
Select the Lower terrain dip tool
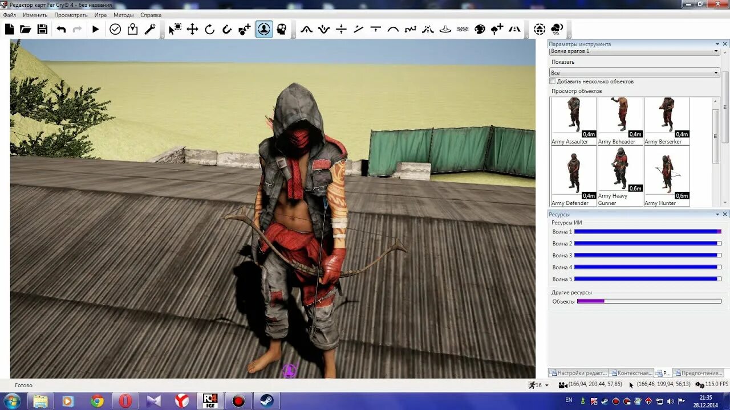(x=324, y=29)
